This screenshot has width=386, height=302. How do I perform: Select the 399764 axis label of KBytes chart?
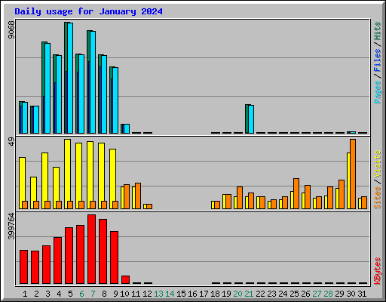point(11,226)
